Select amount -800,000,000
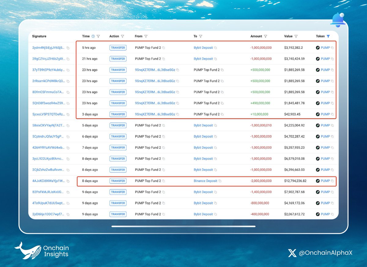This screenshot has width=367, height=267. coord(260,203)
